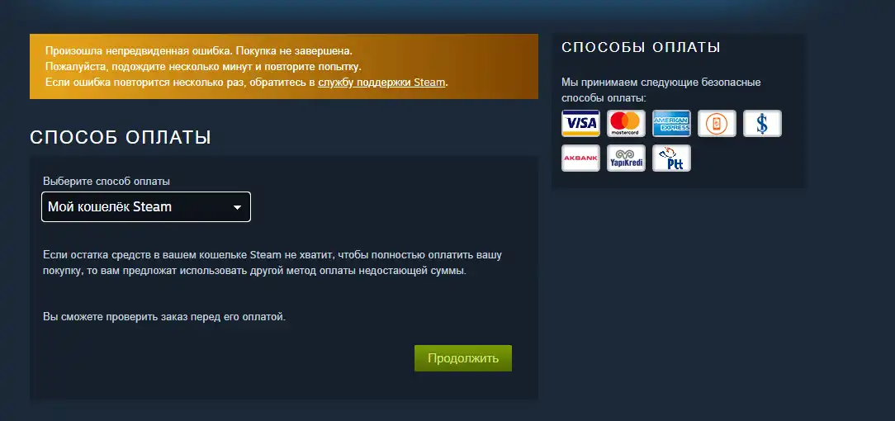Select the Mastercard payment icon

[x=626, y=123]
